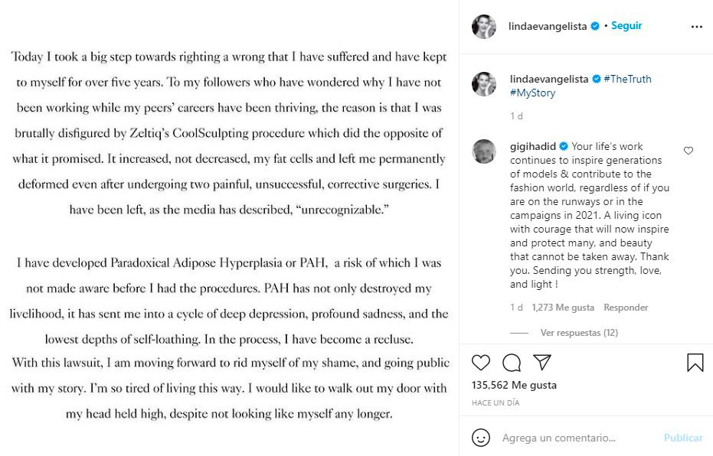Open gigihadid's profile picture
The width and height of the screenshot is (713, 456).
[x=484, y=151]
